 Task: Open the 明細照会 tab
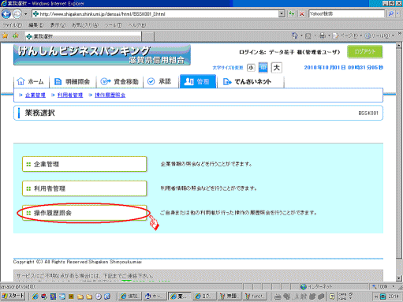(x=73, y=82)
